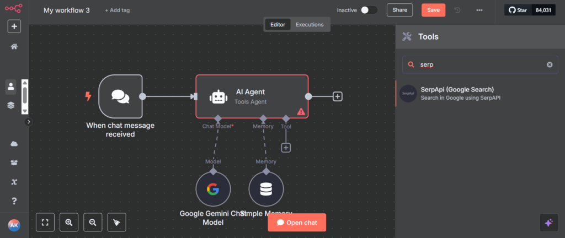Open the AI assistant sparkle button
The height and width of the screenshot is (238, 565).
549,223
